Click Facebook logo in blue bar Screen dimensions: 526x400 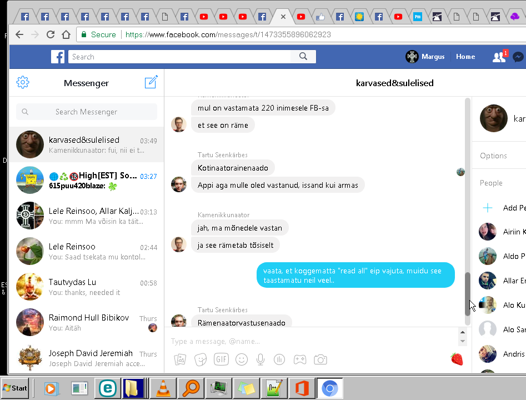point(58,57)
